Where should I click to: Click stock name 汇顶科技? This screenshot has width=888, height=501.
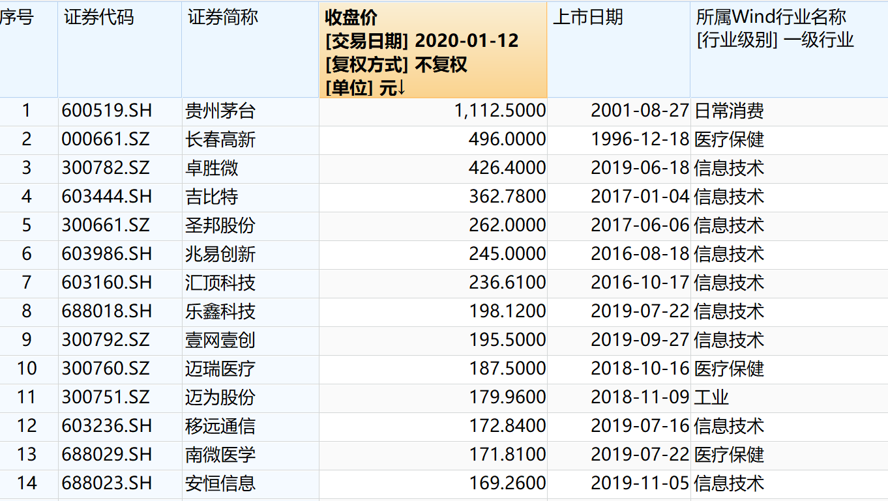(x=220, y=283)
